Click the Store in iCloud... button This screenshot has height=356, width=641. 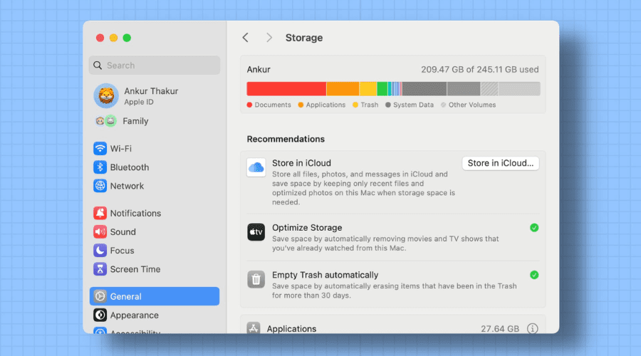pos(501,163)
